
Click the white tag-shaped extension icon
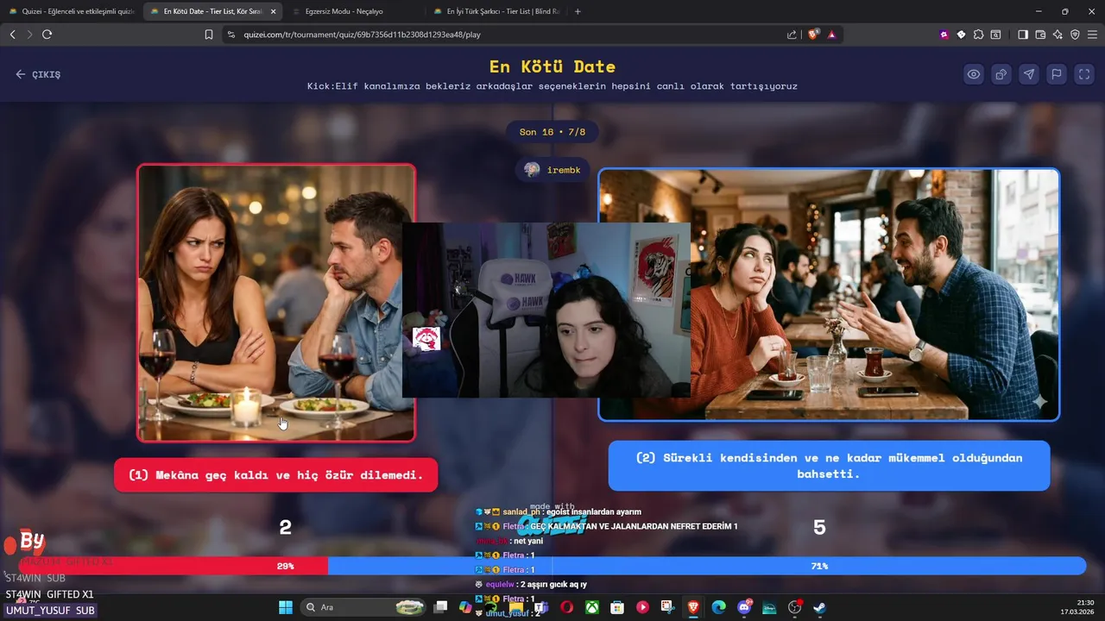(x=961, y=34)
